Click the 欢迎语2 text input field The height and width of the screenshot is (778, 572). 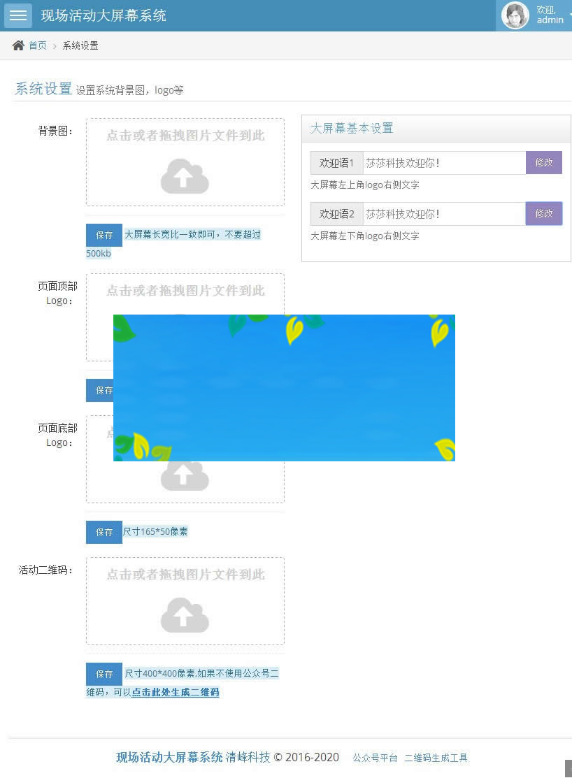click(441, 213)
